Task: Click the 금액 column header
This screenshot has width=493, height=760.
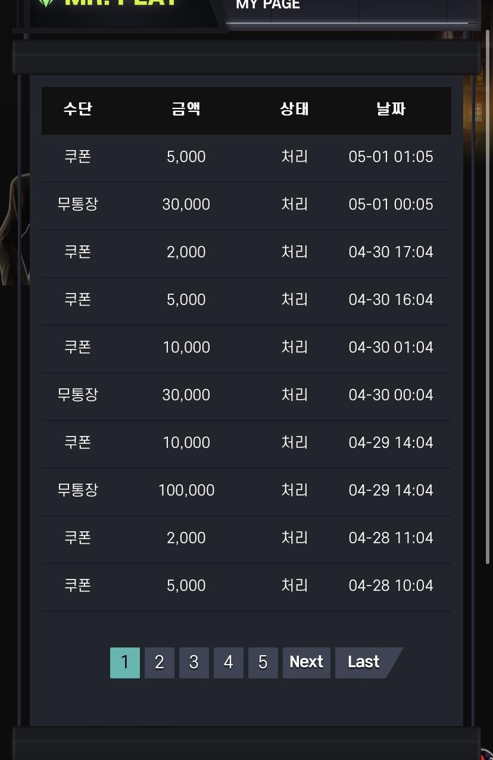Action: click(186, 110)
